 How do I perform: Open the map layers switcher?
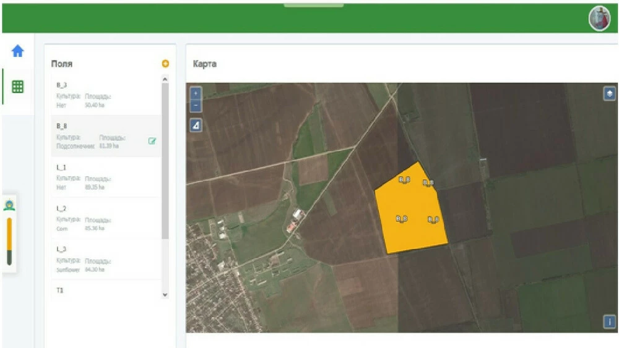pos(609,93)
